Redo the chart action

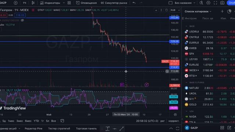point(141,3)
